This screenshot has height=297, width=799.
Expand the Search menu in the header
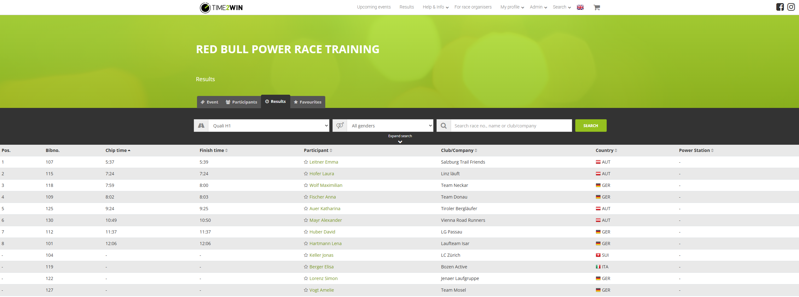click(x=562, y=7)
